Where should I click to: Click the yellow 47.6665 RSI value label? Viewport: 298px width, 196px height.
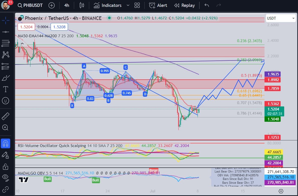(274, 152)
